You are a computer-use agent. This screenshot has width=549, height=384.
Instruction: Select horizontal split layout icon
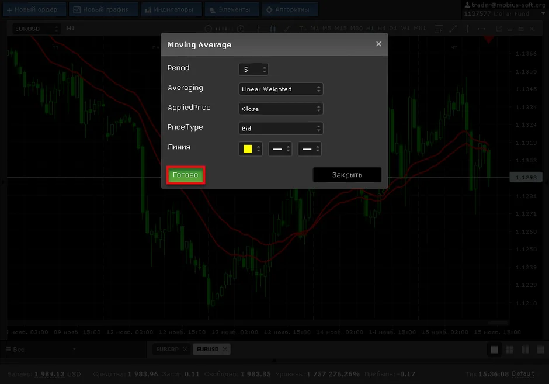[541, 350]
